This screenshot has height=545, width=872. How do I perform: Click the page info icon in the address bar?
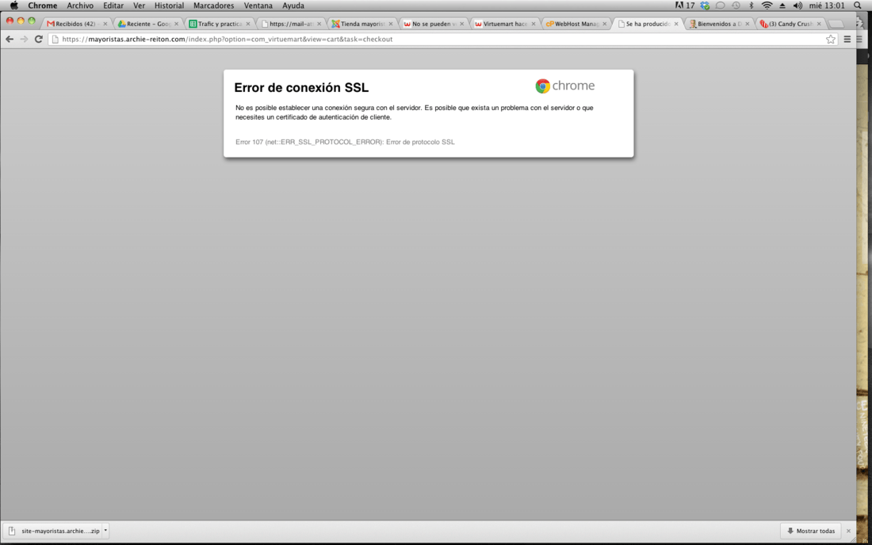click(x=55, y=40)
